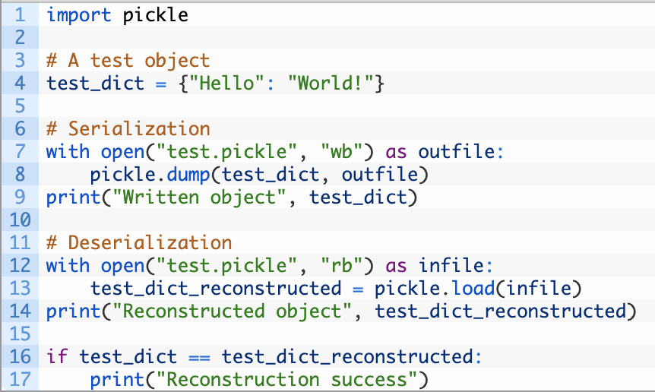Click the "Hello" string key

[x=228, y=83]
